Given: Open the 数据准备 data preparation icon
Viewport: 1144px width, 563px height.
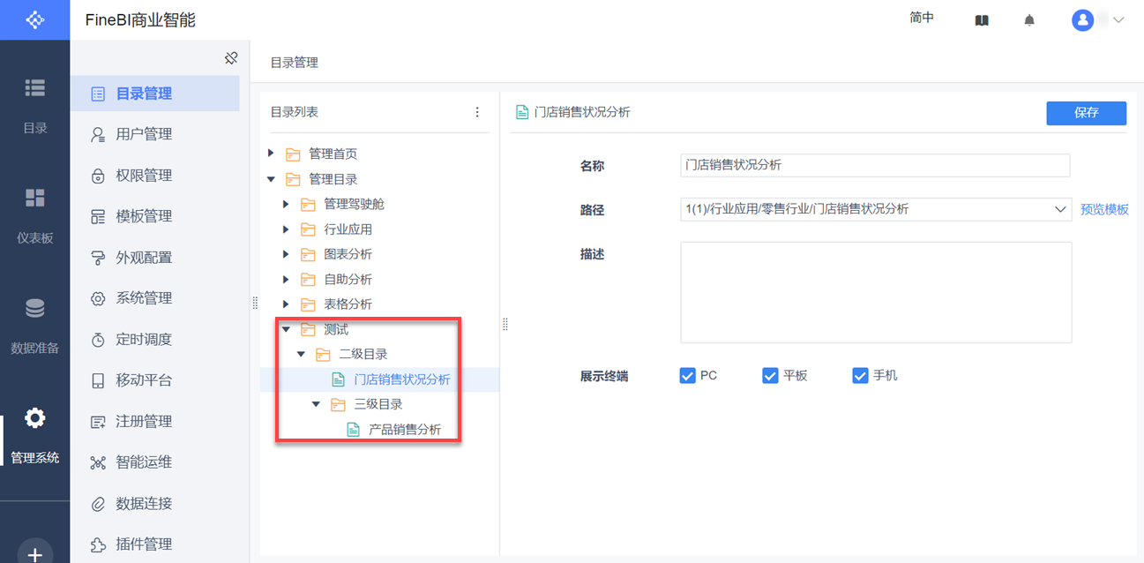Looking at the screenshot, I should point(34,309).
